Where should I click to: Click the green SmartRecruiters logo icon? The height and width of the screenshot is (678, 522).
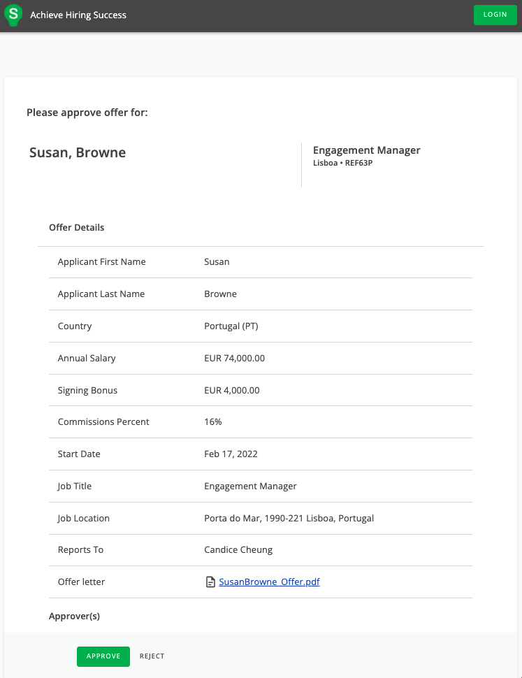point(13,15)
